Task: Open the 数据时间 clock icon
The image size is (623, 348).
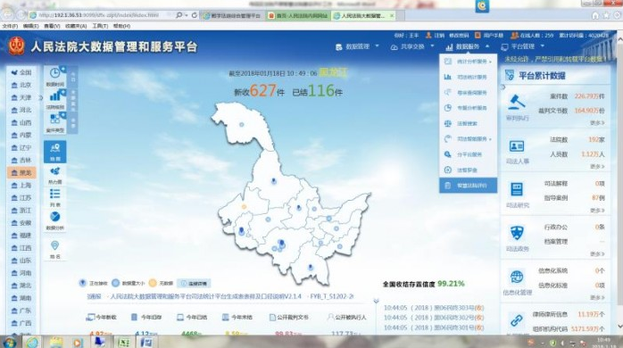Action: 54,76
